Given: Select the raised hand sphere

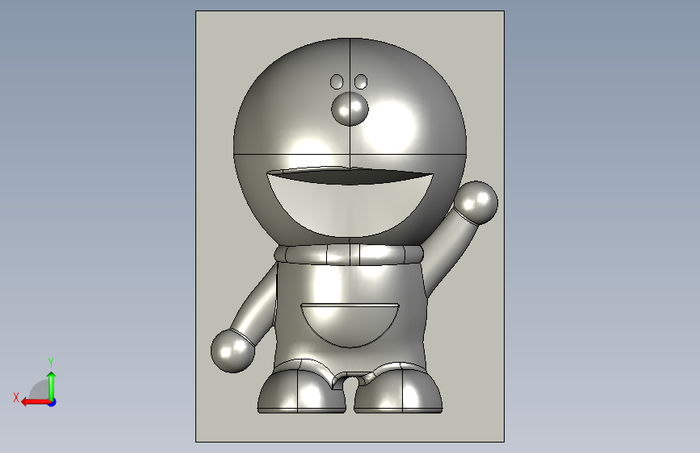Looking at the screenshot, I should tap(476, 202).
